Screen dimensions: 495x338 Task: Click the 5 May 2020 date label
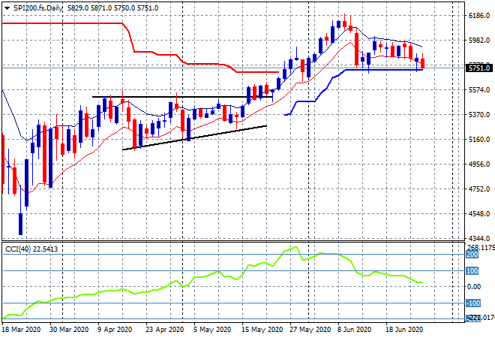point(212,330)
